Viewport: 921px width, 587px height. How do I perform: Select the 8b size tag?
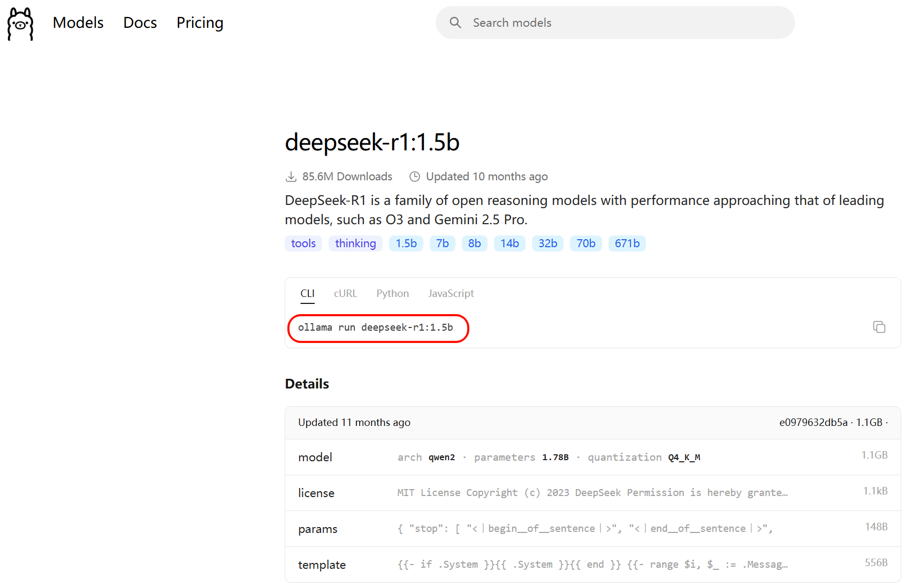[x=475, y=243]
